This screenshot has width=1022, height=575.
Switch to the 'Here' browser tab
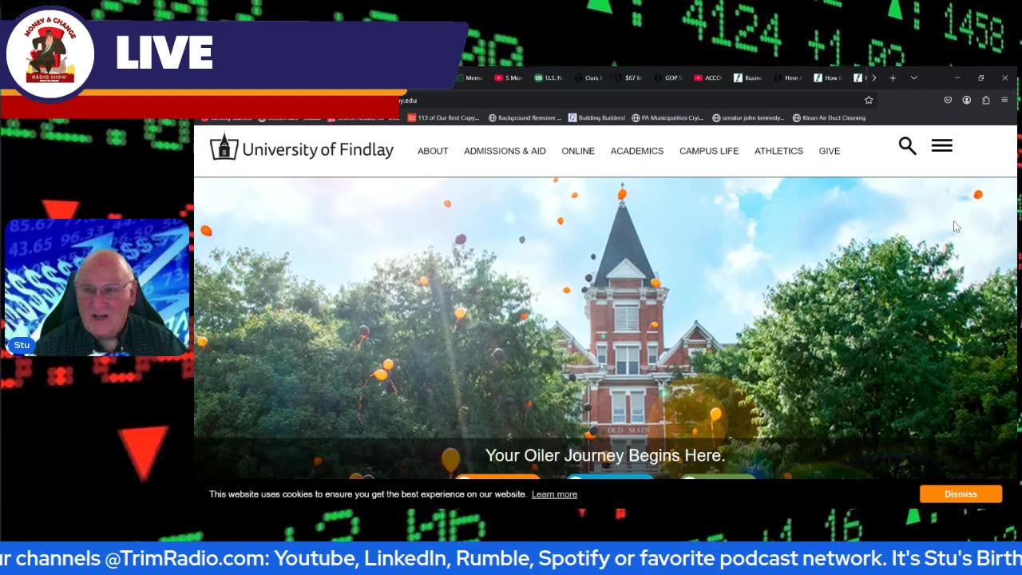[788, 77]
